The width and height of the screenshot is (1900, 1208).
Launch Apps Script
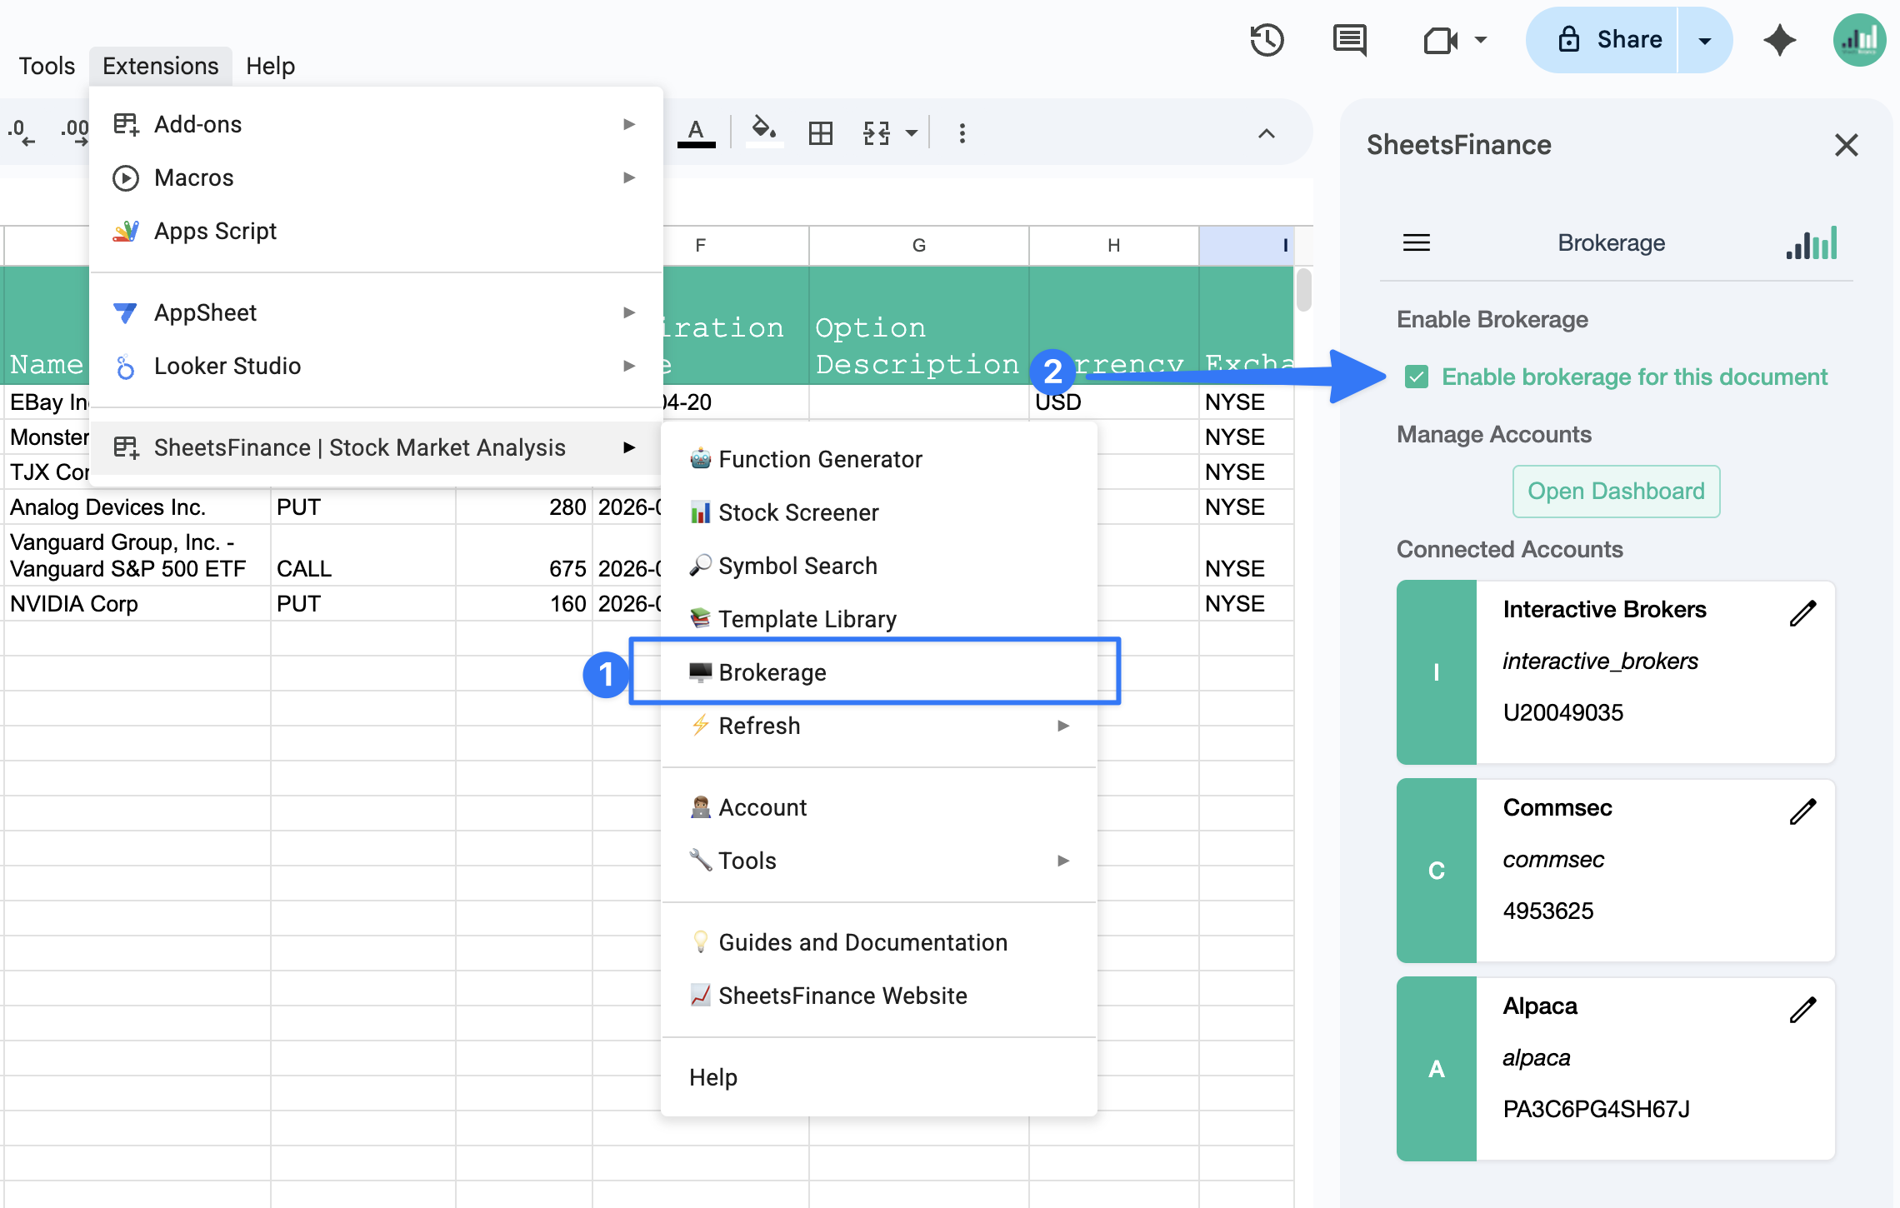(375, 231)
